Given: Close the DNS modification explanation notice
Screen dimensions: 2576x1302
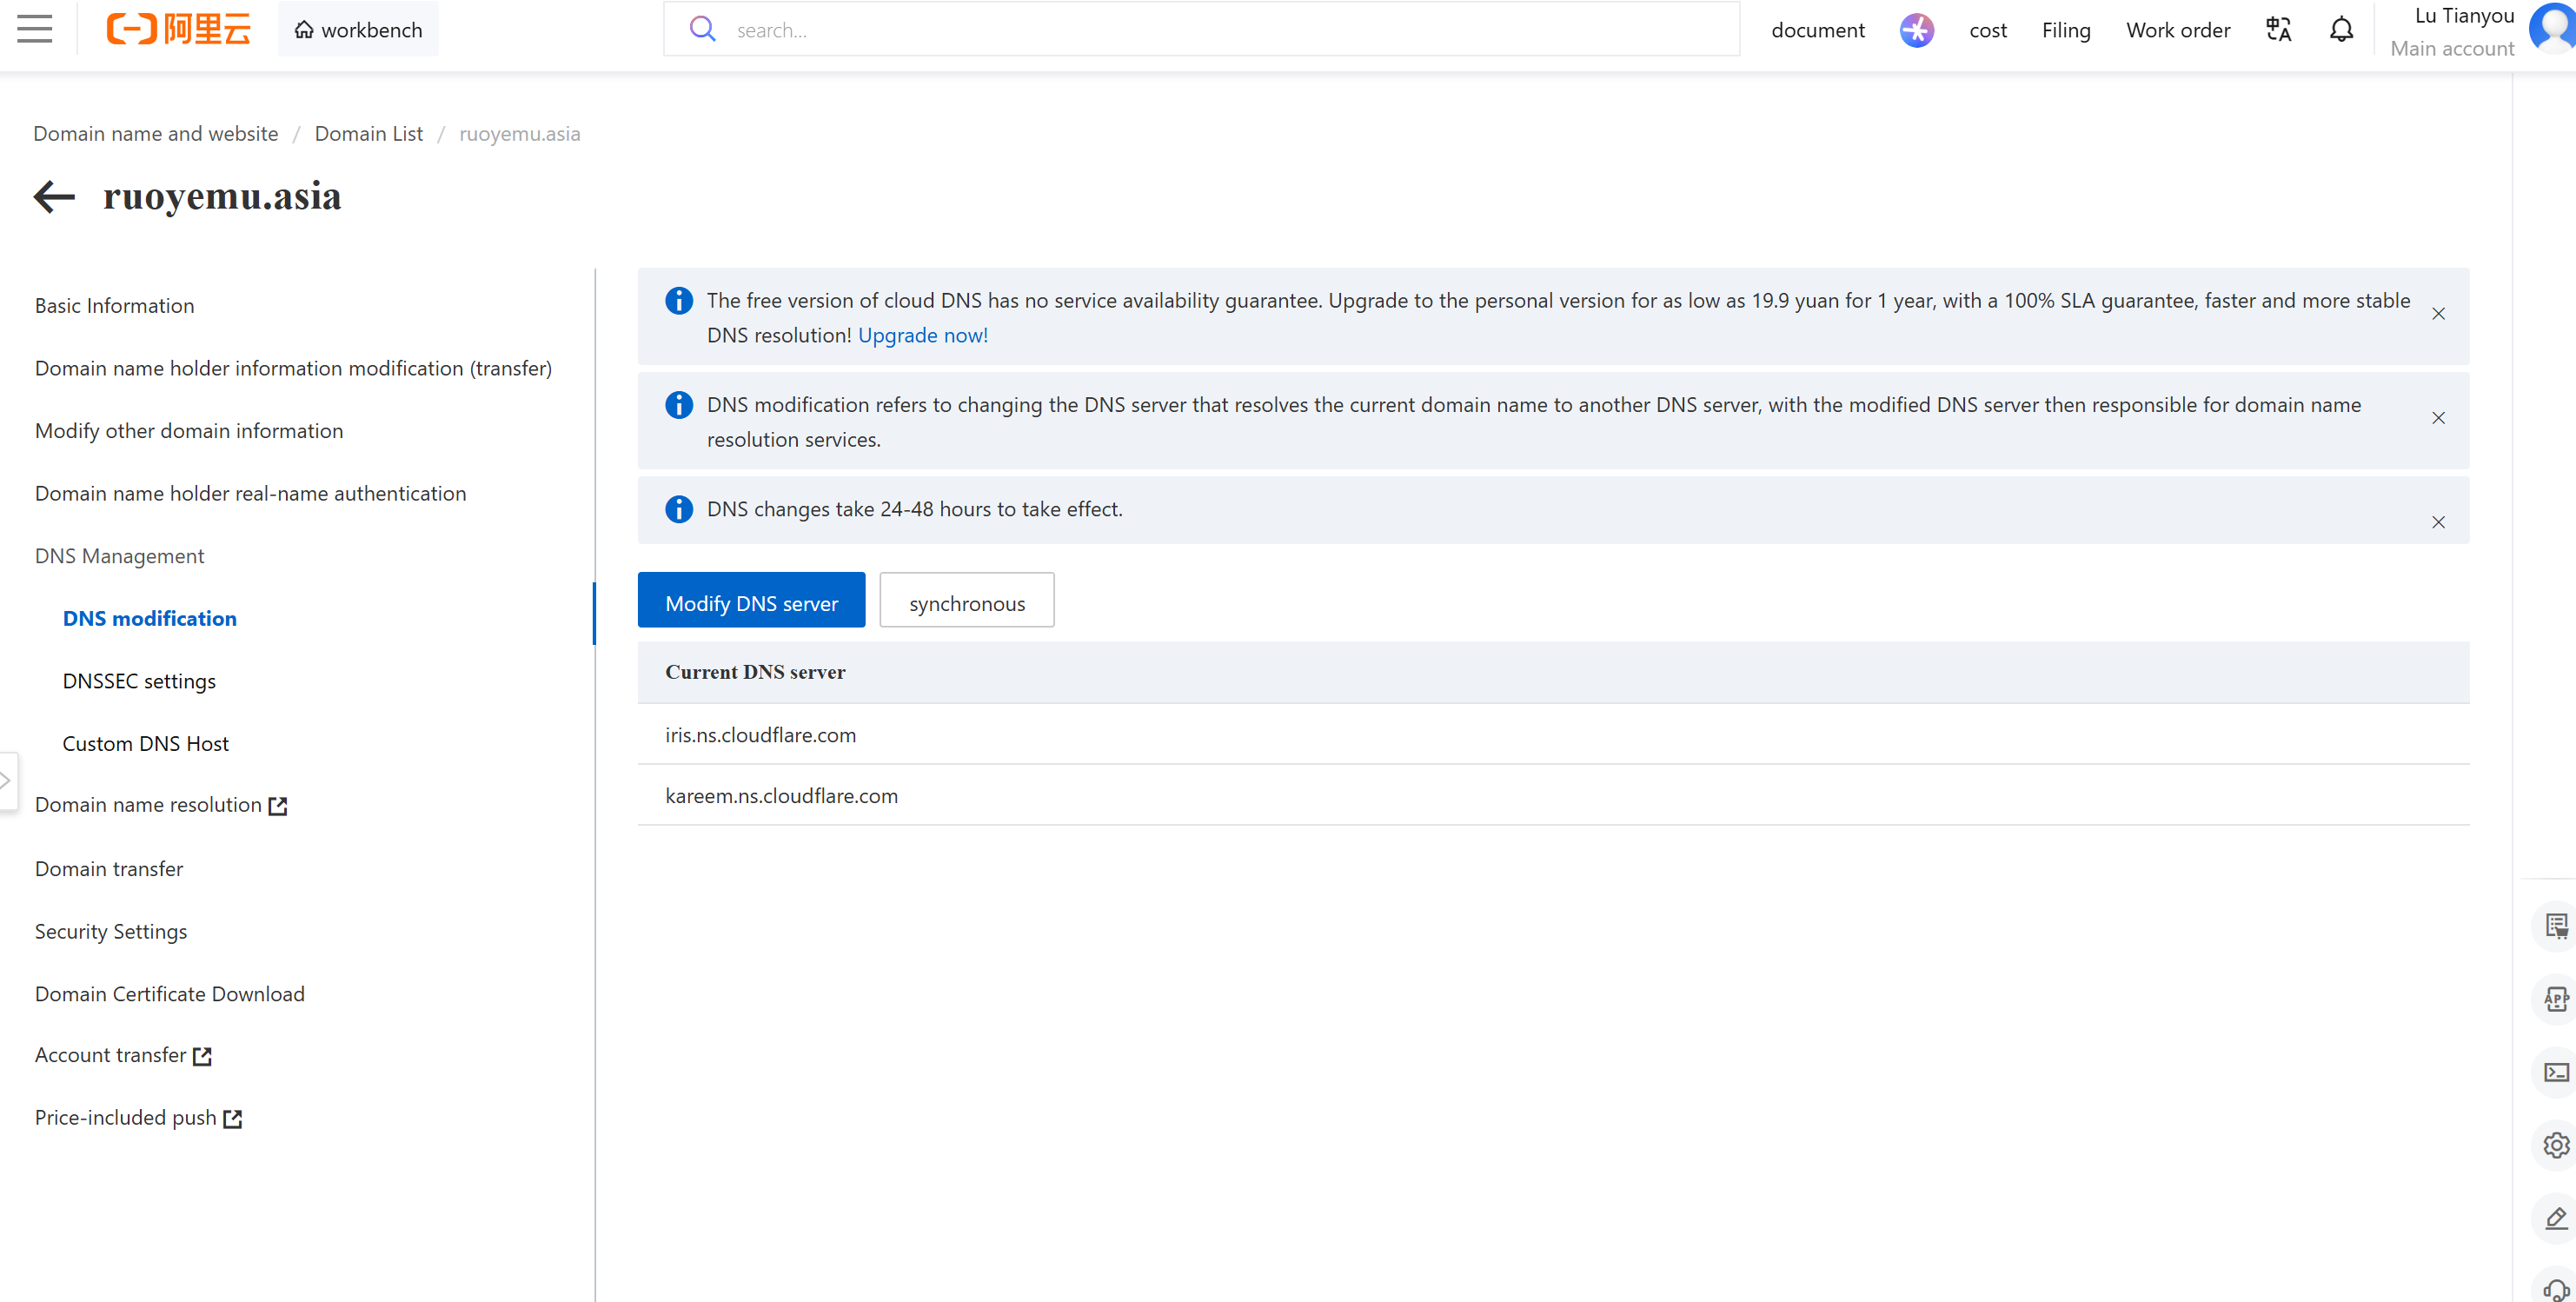Looking at the screenshot, I should pos(2438,418).
